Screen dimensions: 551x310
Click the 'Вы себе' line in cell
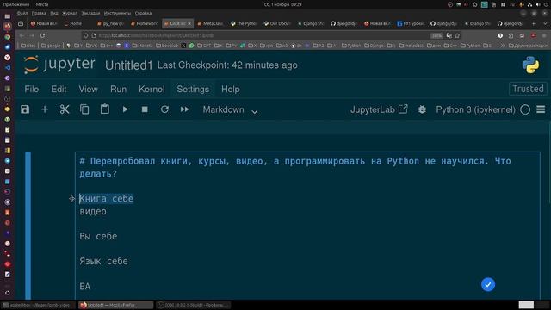98,236
